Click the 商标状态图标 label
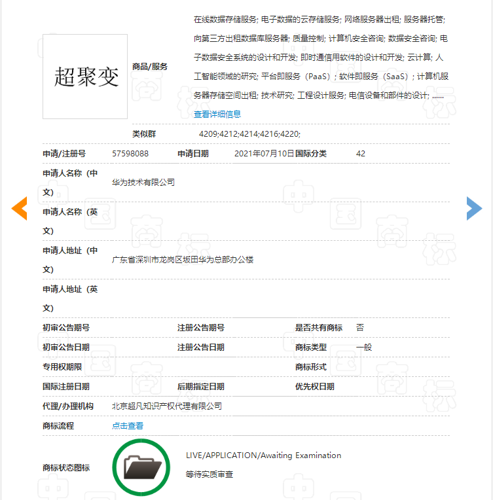 pyautogui.click(x=66, y=468)
